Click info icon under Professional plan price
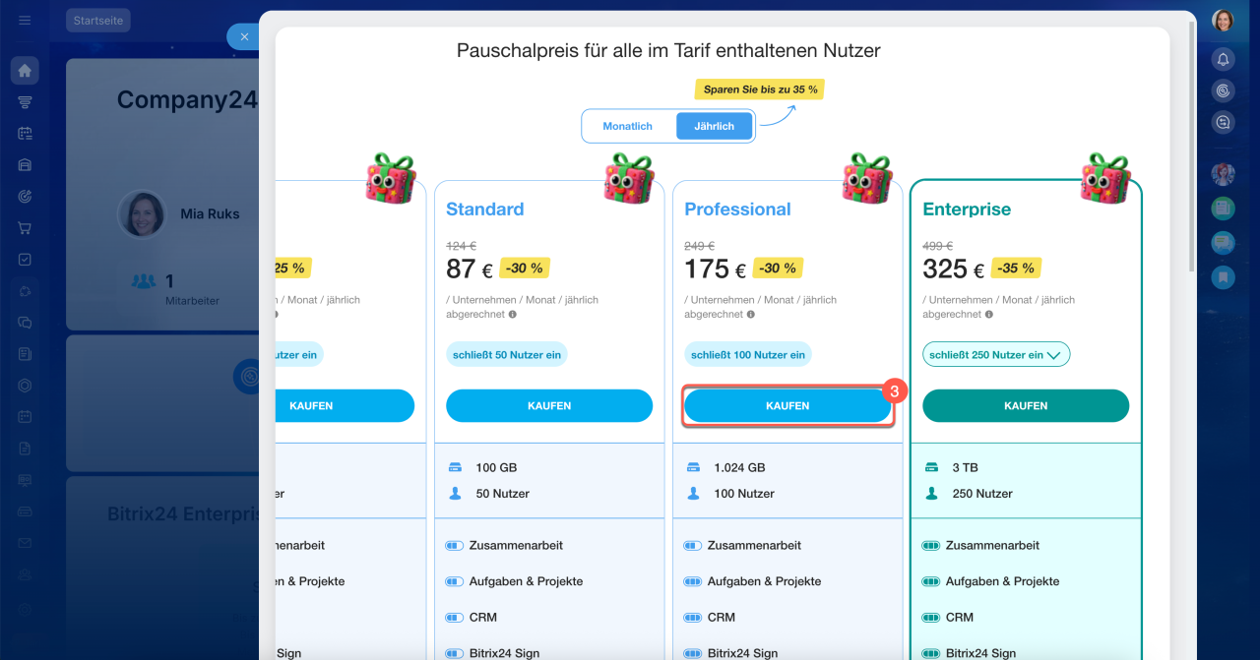The height and width of the screenshot is (660, 1260). pyautogui.click(x=750, y=315)
